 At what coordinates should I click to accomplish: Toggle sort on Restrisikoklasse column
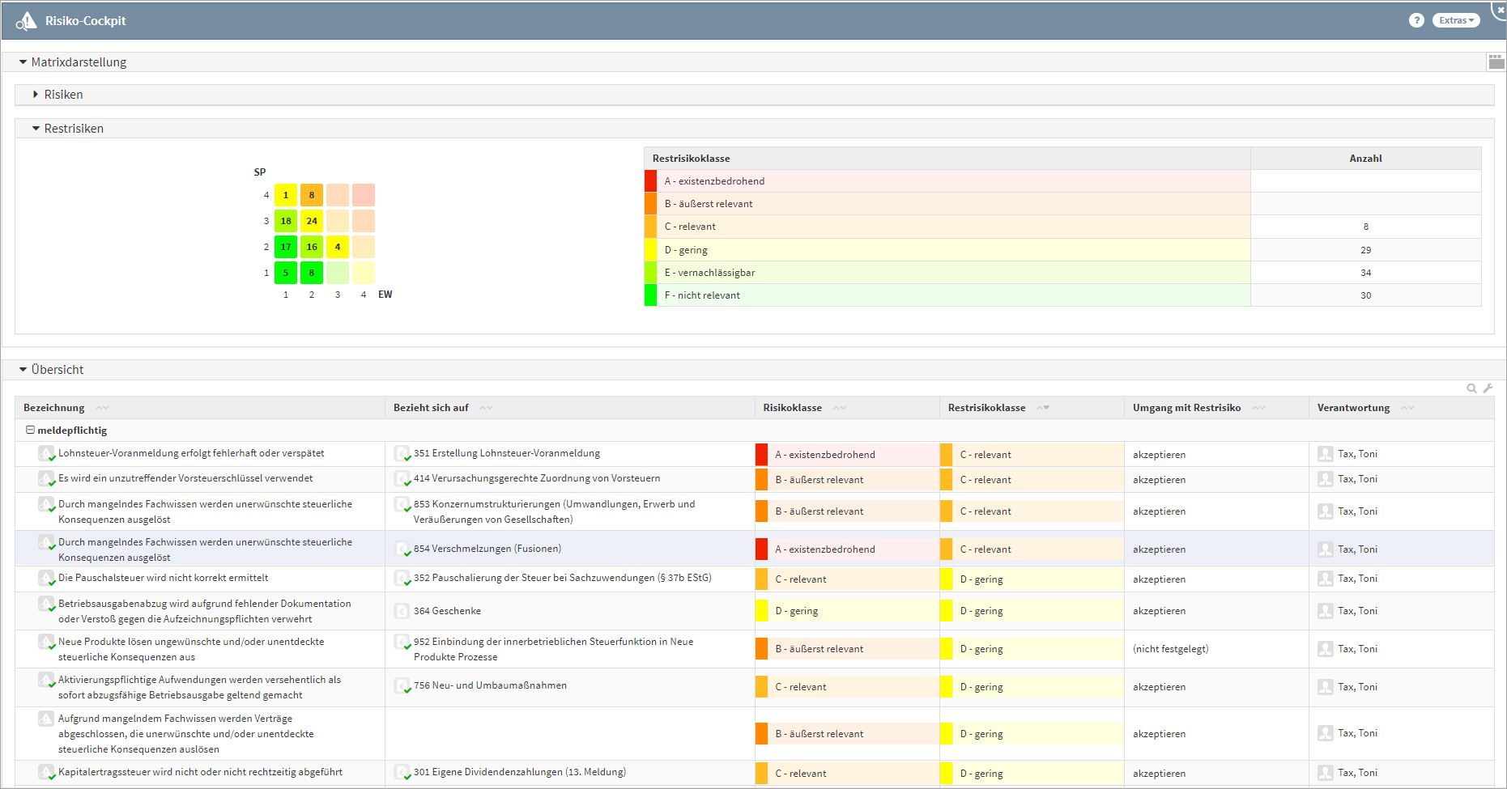click(x=1043, y=408)
